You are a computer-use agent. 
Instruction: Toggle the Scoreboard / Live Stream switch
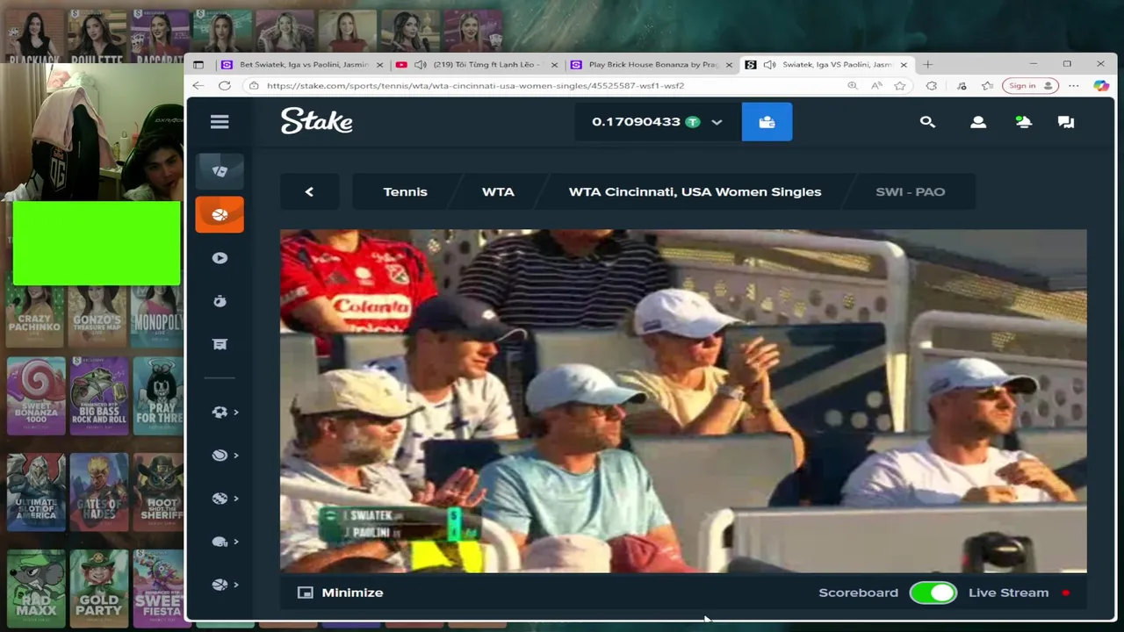pyautogui.click(x=933, y=592)
